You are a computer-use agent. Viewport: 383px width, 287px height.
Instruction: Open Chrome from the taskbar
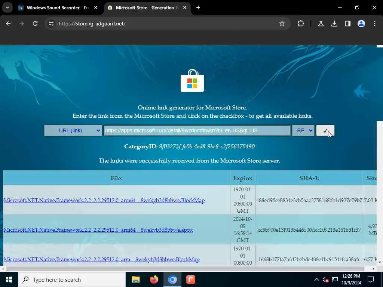click(172, 280)
